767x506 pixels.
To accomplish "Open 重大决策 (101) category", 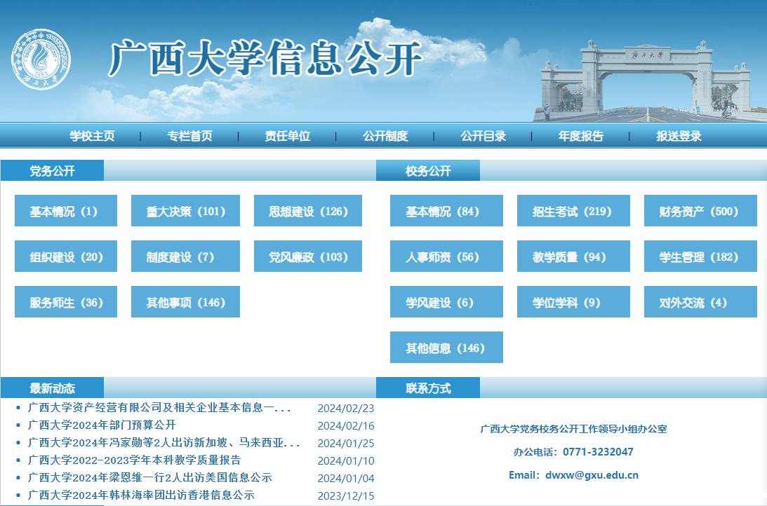I will click(185, 211).
